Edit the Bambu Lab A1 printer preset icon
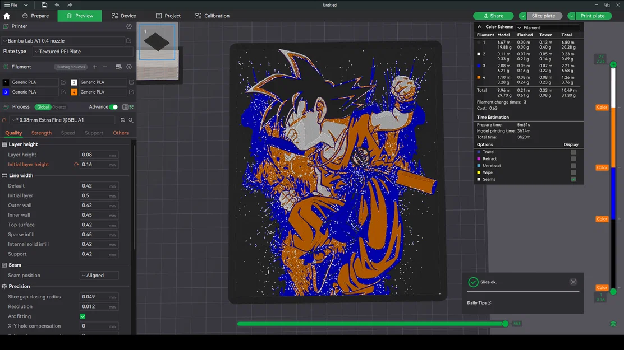 [x=129, y=40]
